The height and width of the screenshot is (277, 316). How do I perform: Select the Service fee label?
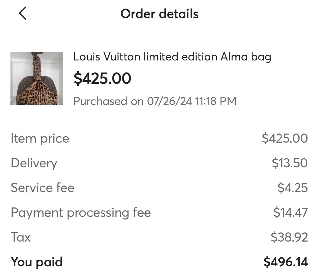click(x=43, y=188)
